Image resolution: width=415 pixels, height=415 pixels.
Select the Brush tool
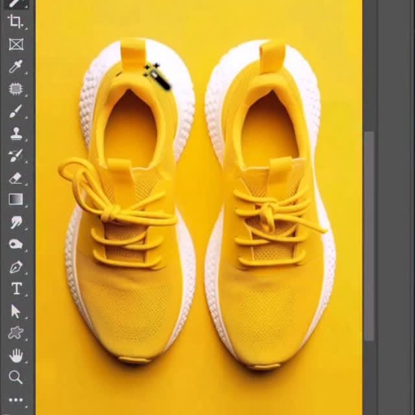click(16, 111)
